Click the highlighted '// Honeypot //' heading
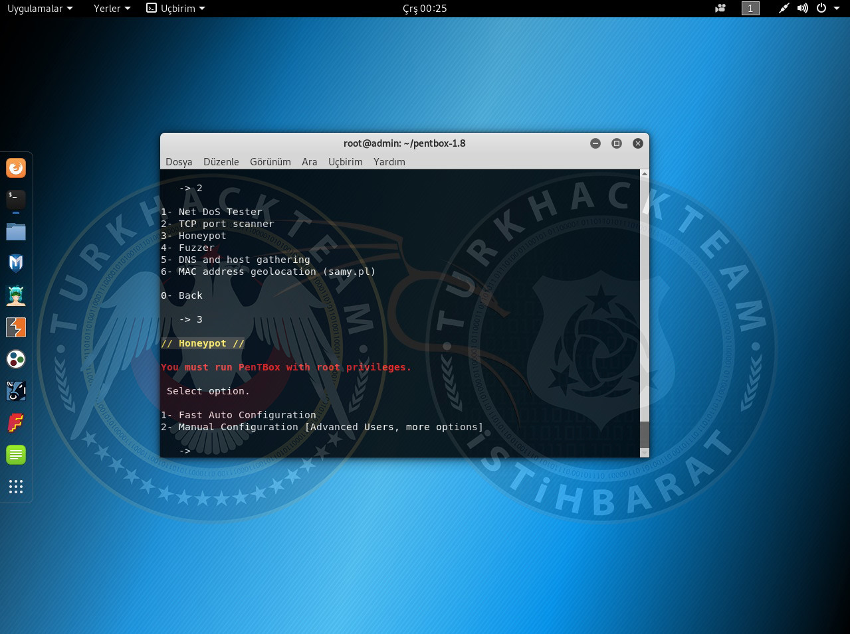The image size is (850, 634). (x=203, y=343)
